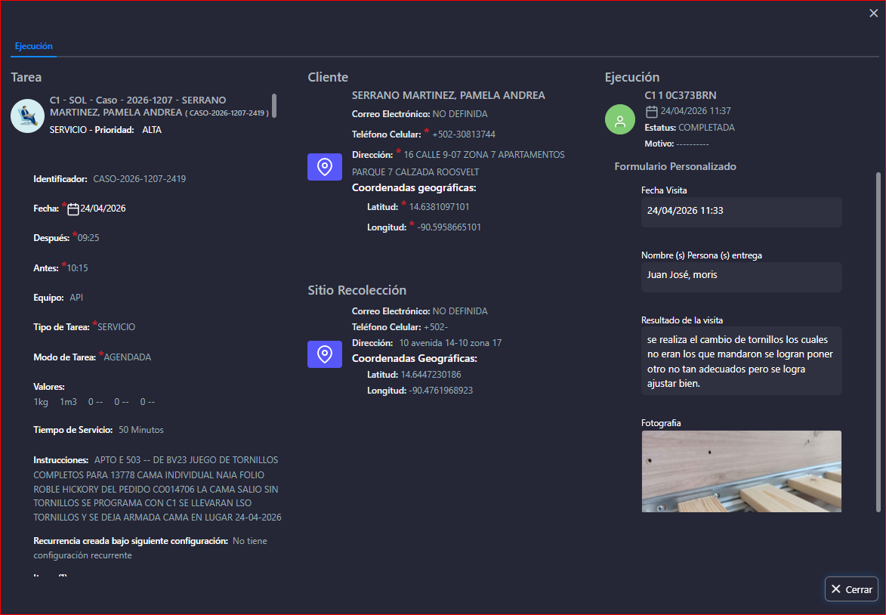Click the calendar icon next to Fecha
This screenshot has width=886, height=615.
(x=73, y=209)
